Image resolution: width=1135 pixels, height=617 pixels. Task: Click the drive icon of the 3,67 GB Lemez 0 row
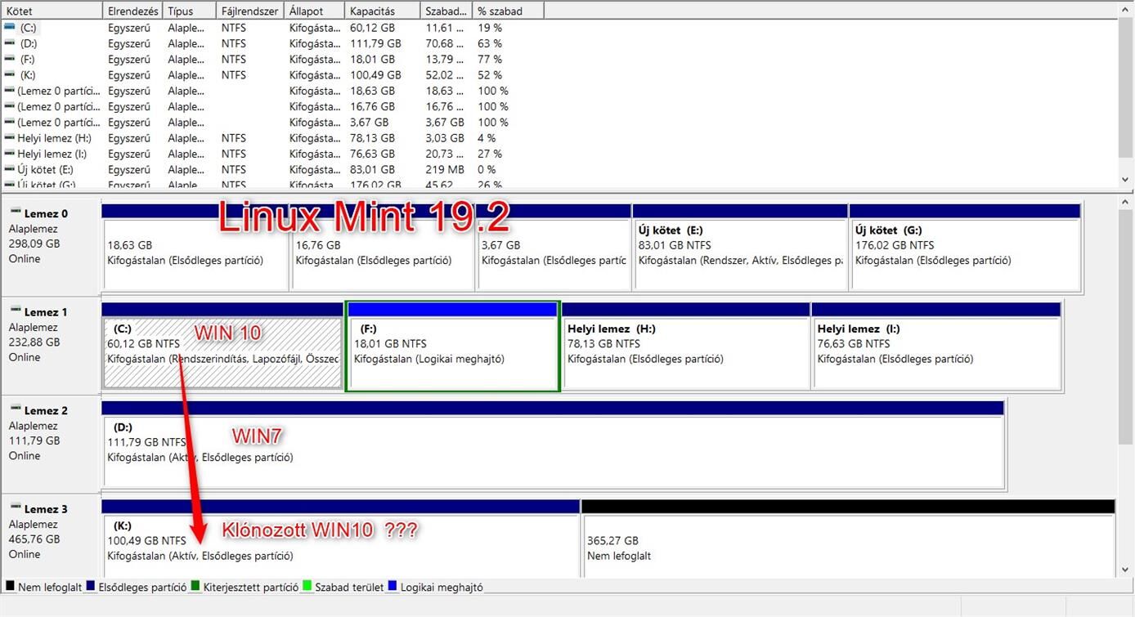tap(9, 123)
